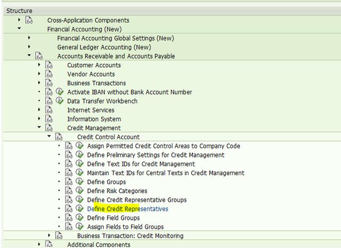
Task: Open documentation icon for Activate IBAN row
Action: pos(48,92)
